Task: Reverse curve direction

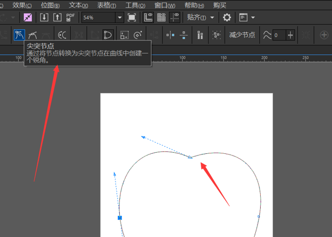Action: (x=62, y=35)
